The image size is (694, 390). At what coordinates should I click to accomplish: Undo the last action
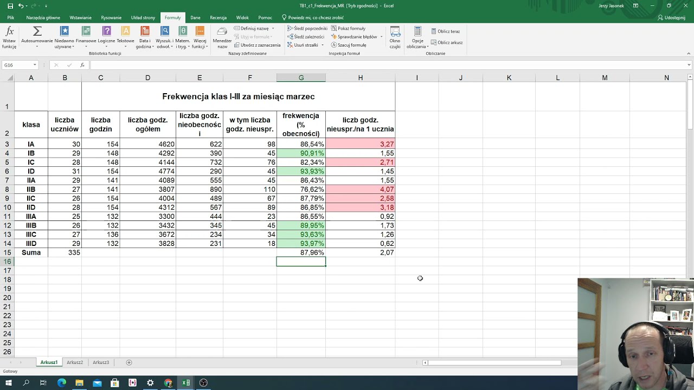[x=21, y=5]
